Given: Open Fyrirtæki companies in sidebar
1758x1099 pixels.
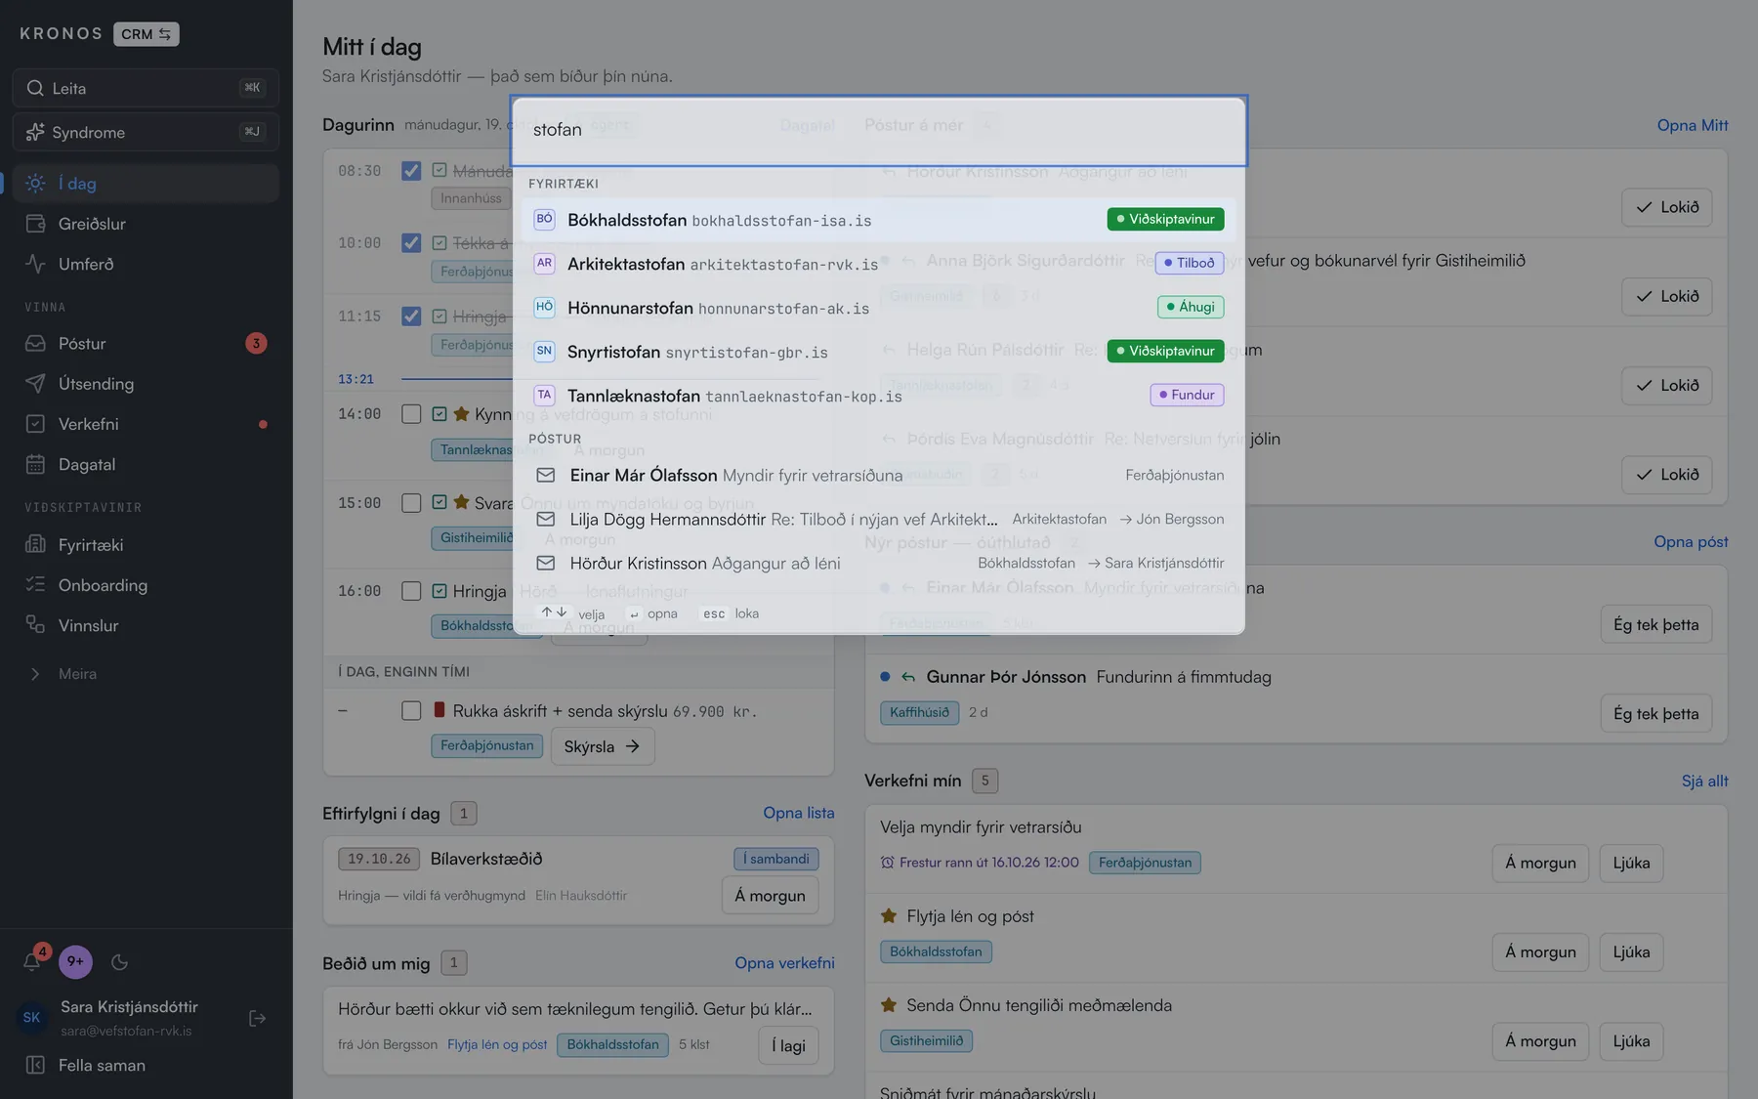Looking at the screenshot, I should pos(146,545).
